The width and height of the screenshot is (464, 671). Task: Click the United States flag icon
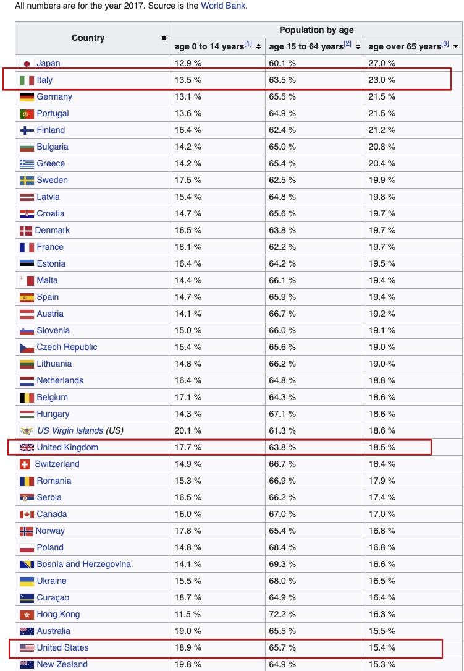pyautogui.click(x=27, y=648)
